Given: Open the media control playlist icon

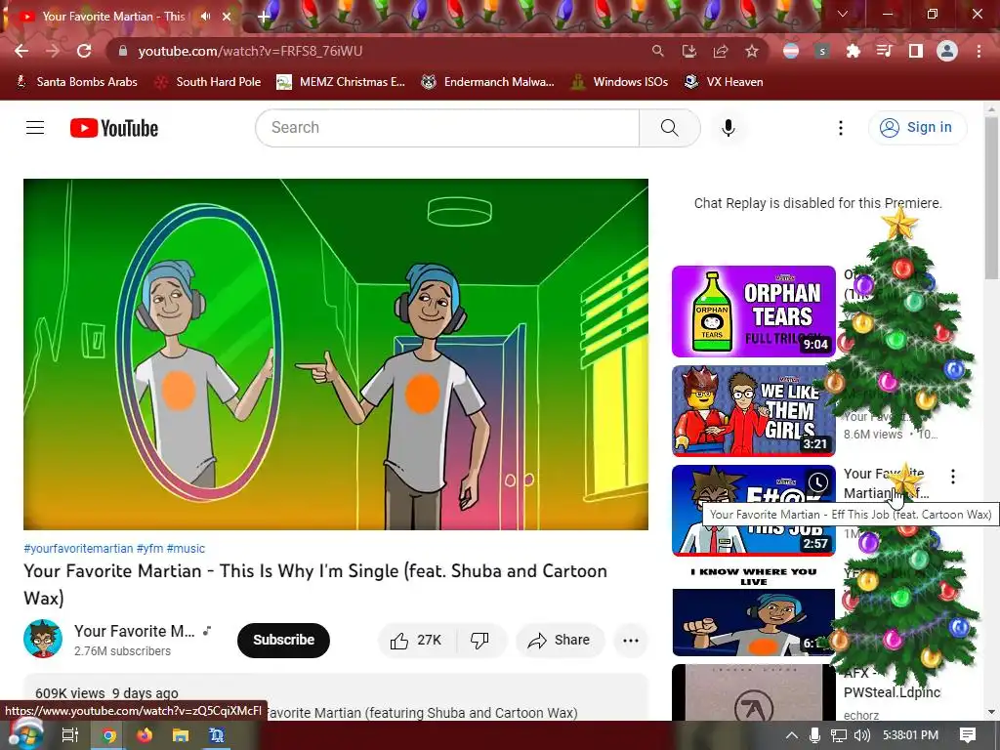Looking at the screenshot, I should point(884,51).
